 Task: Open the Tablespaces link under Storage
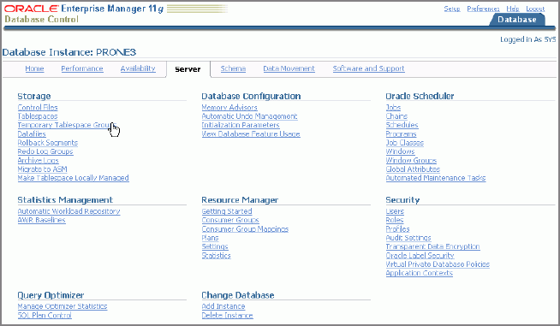point(38,116)
